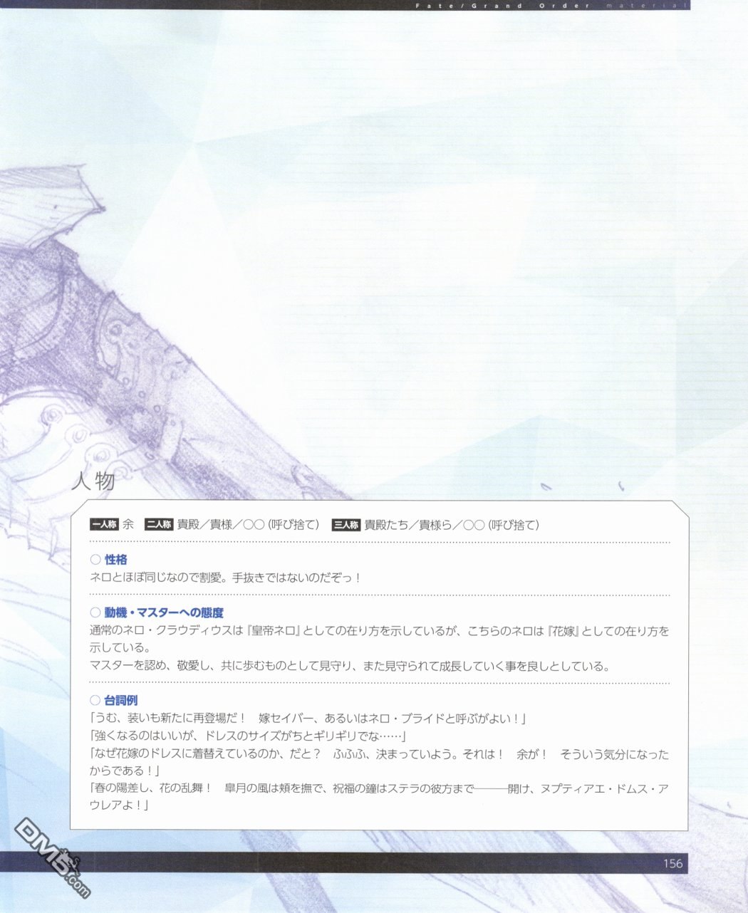
Task: Click the line 示している。
Action: (120, 648)
